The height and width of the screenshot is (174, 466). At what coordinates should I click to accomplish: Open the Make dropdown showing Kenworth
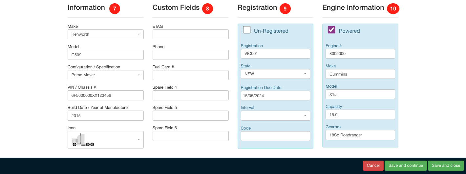(106, 34)
